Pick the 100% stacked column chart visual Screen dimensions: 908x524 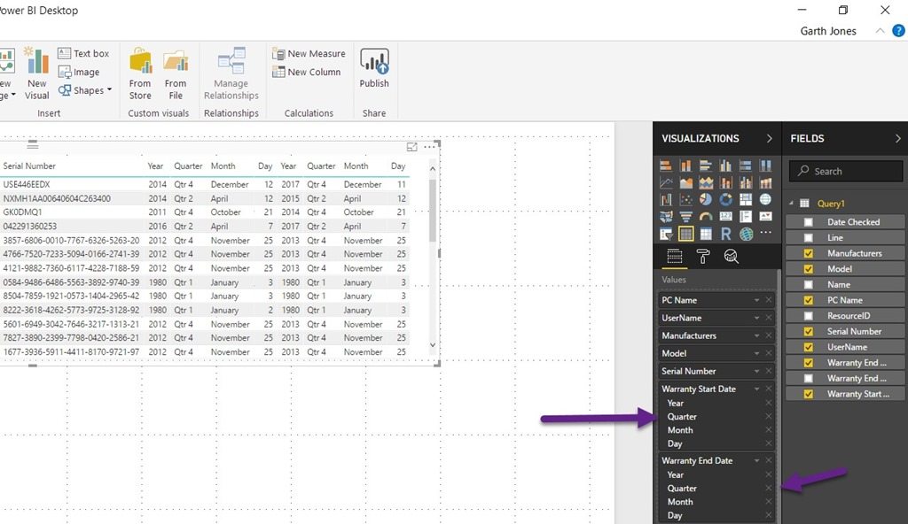tap(765, 166)
